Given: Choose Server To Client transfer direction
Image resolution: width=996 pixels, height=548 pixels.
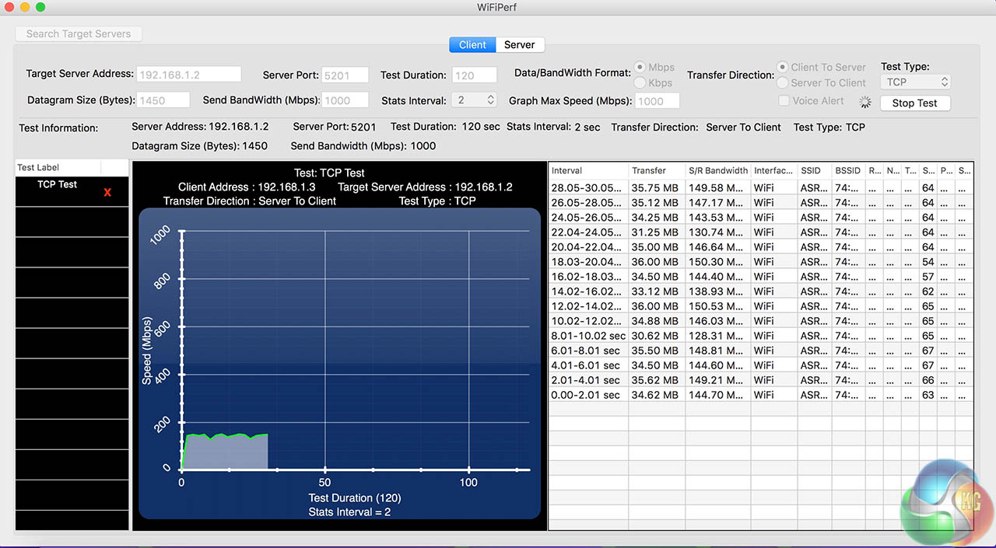Looking at the screenshot, I should click(x=783, y=82).
